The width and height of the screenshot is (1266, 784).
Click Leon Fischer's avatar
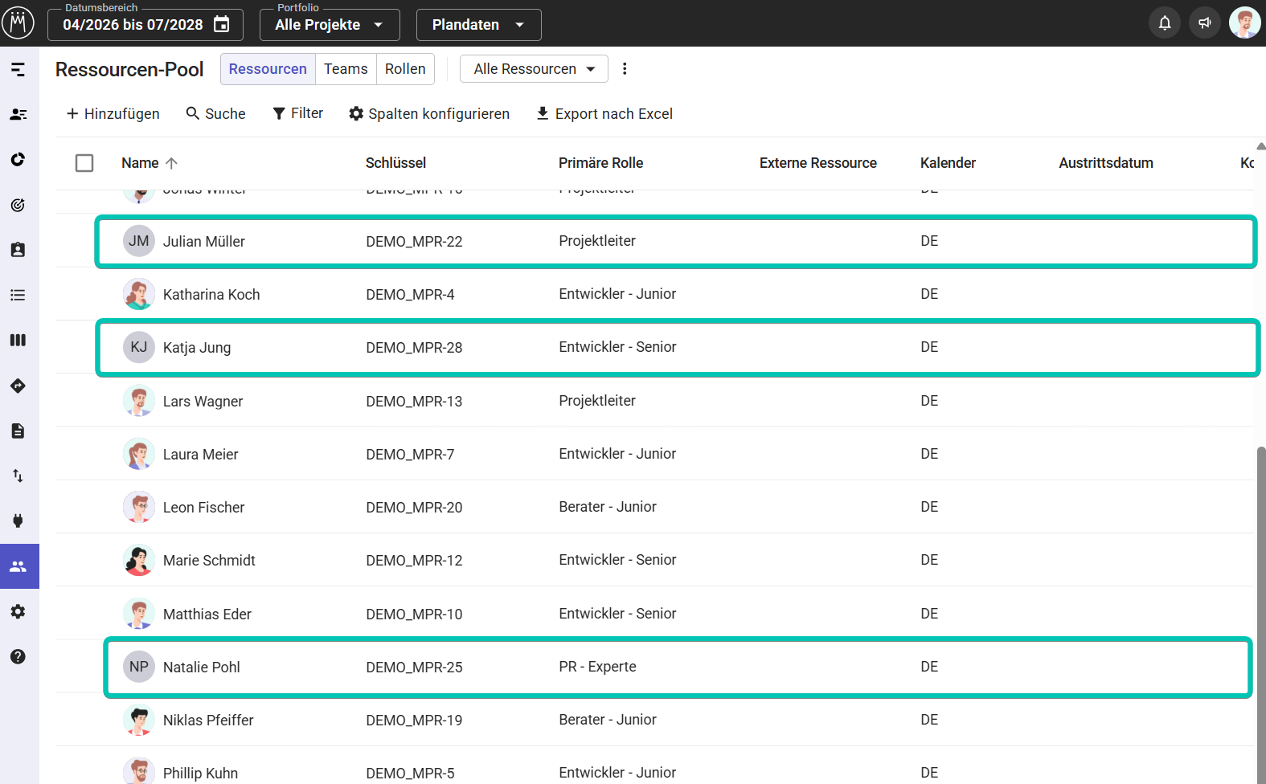[139, 507]
